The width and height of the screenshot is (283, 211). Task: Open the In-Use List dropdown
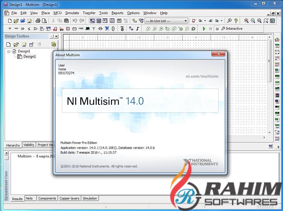point(186,21)
